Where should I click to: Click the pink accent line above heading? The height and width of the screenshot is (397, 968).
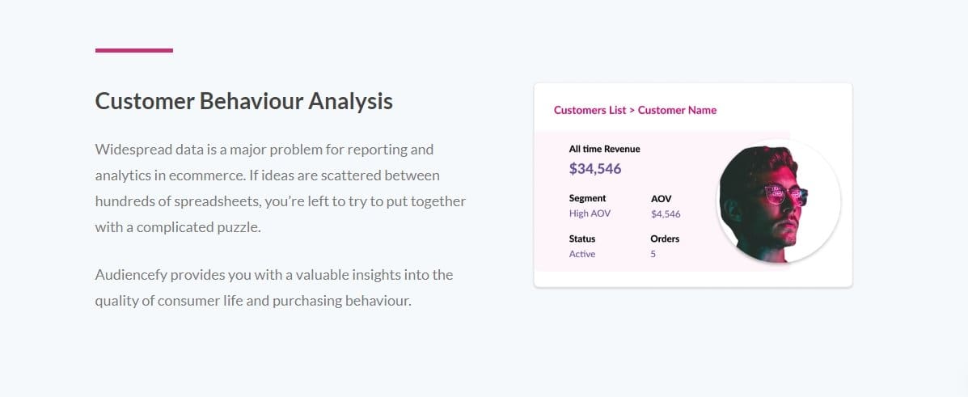tap(133, 50)
